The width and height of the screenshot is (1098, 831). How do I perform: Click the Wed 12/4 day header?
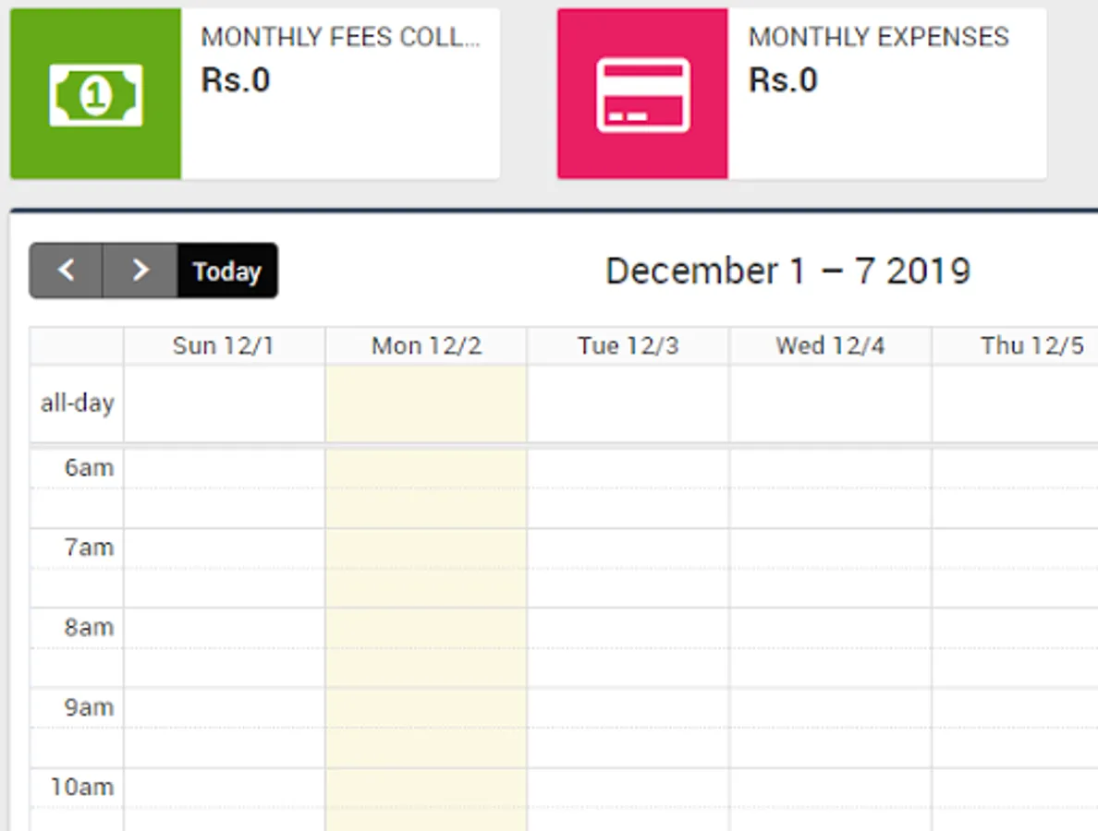830,346
